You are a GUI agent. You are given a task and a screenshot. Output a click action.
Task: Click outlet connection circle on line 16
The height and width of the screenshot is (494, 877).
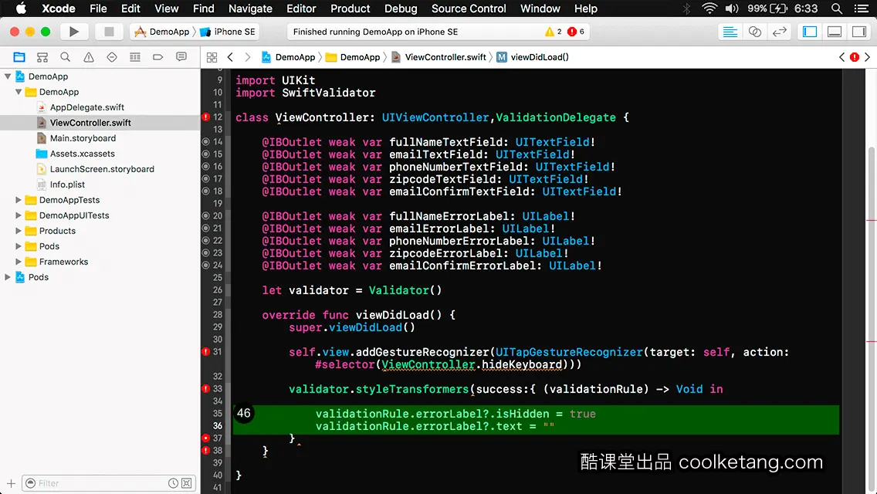pyautogui.click(x=205, y=167)
